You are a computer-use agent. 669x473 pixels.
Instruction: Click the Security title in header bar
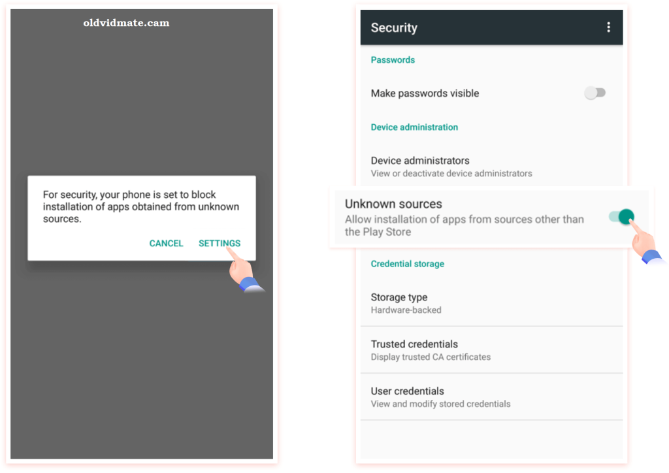394,27
